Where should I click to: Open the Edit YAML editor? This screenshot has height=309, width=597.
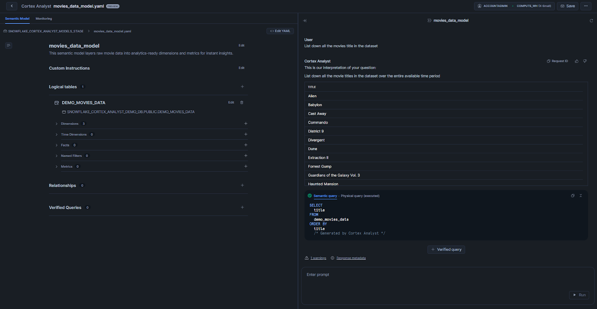280,31
